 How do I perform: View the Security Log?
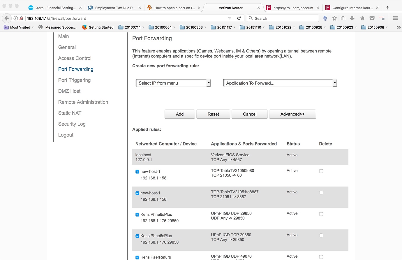(72, 124)
